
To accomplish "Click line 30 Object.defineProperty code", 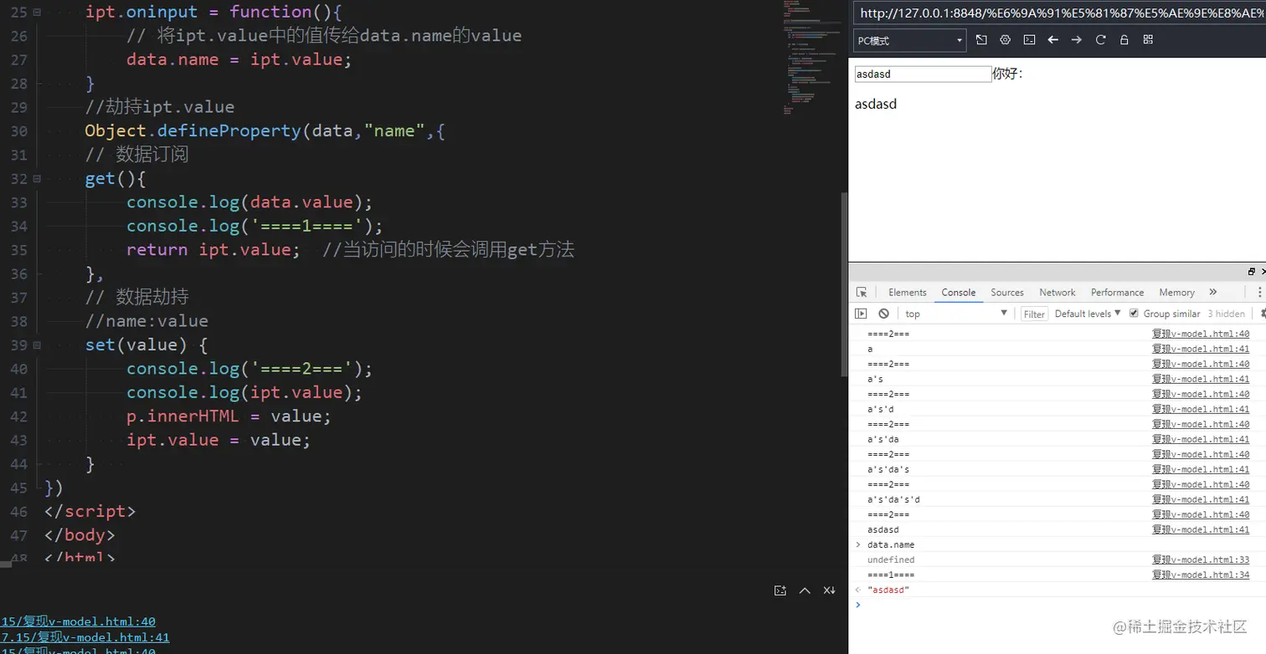I will click(x=265, y=130).
